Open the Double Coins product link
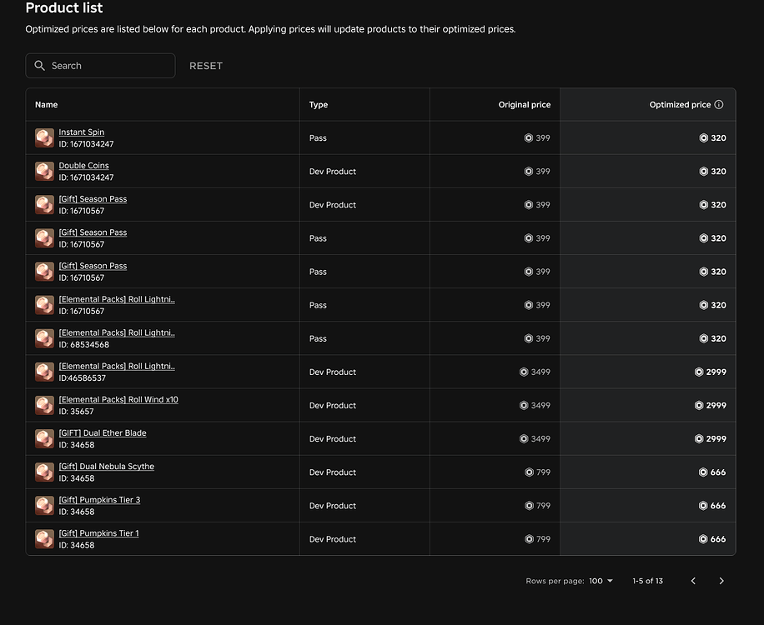Image resolution: width=764 pixels, height=625 pixels. tap(83, 165)
